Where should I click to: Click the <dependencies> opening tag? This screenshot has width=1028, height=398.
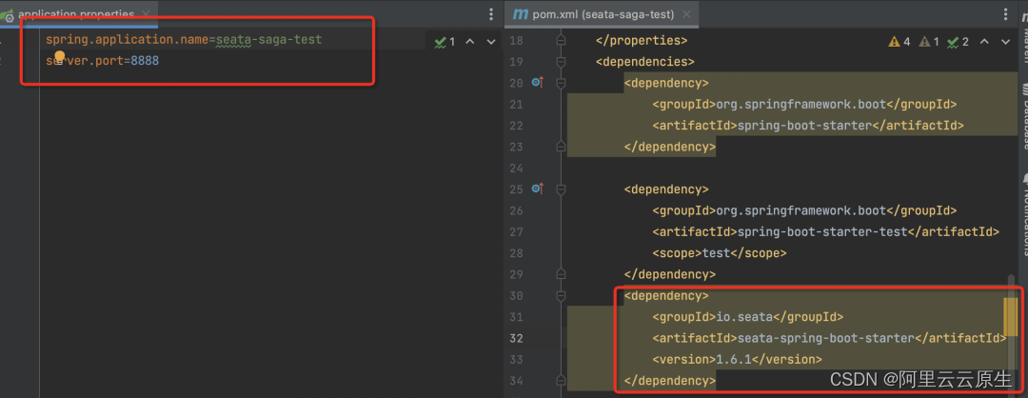(x=644, y=62)
